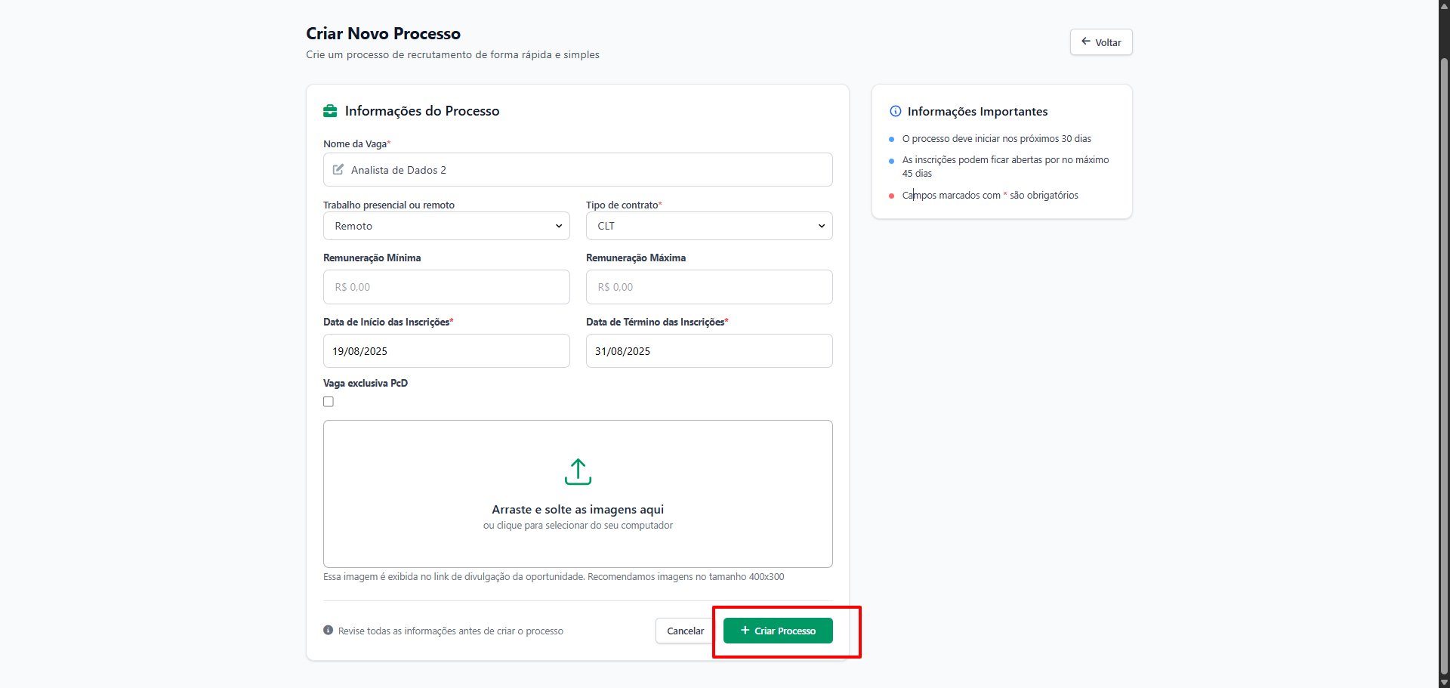1450x688 pixels.
Task: Click the plus icon on the Criar Processo button
Action: [745, 630]
